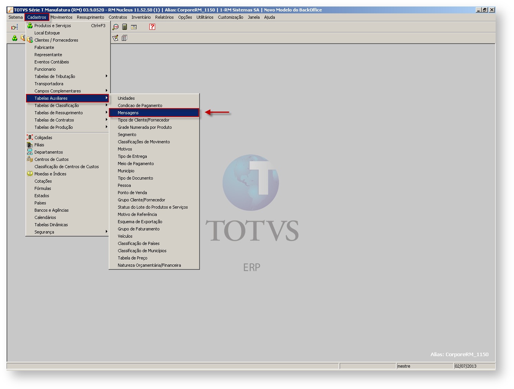514x389 pixels.
Task: Choose Classificações de Movimento
Action: (154, 142)
